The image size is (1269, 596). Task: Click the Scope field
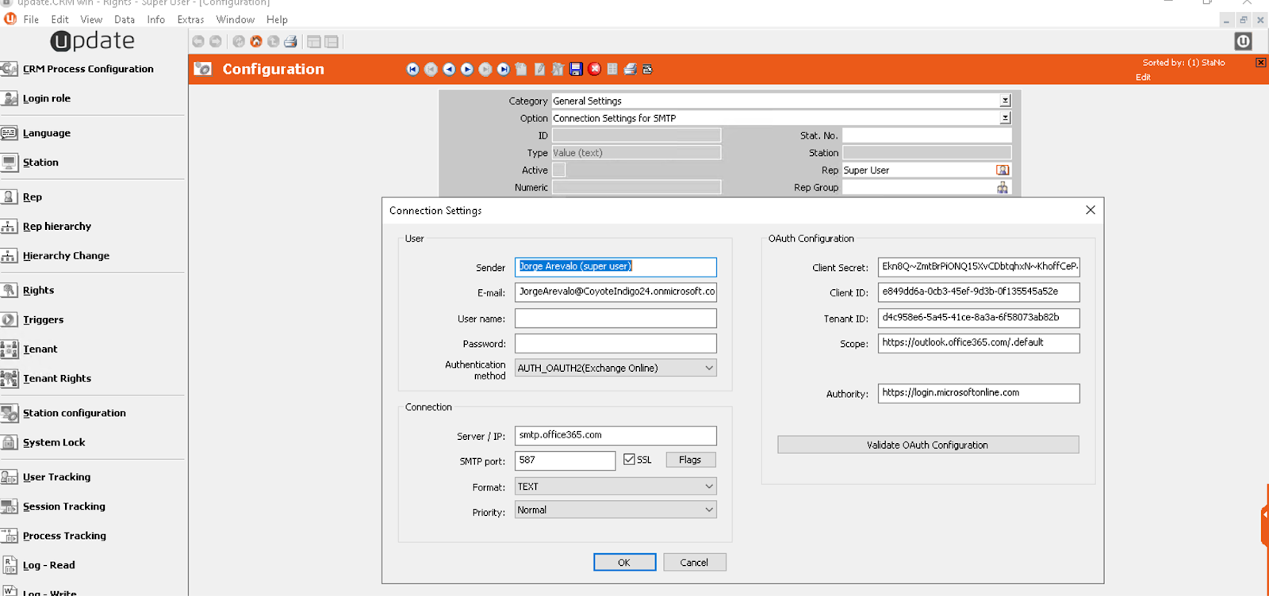[x=979, y=343]
